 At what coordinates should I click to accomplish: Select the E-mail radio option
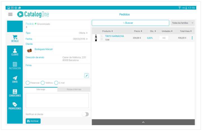56,83
